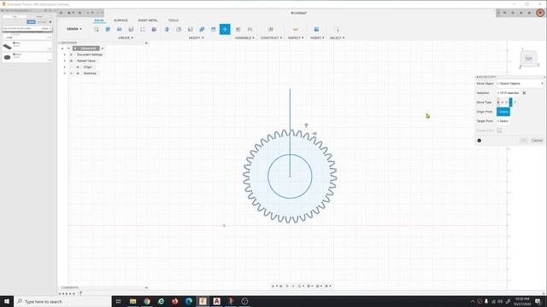Expand the Sketches tree node

(65, 73)
